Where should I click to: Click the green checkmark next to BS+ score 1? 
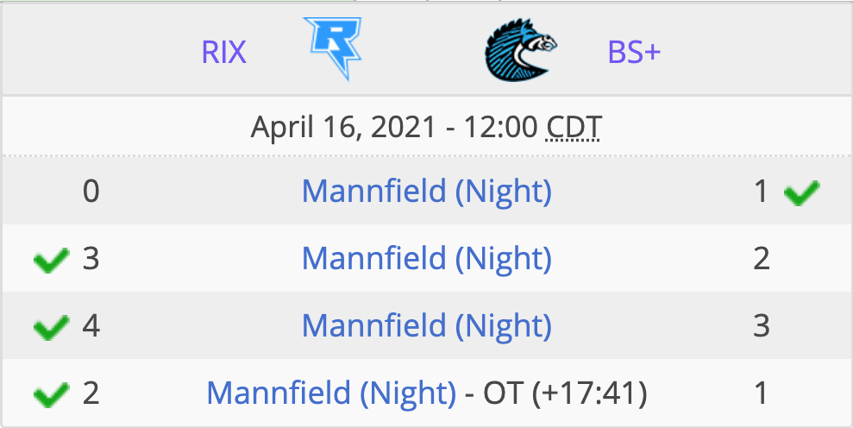click(801, 192)
